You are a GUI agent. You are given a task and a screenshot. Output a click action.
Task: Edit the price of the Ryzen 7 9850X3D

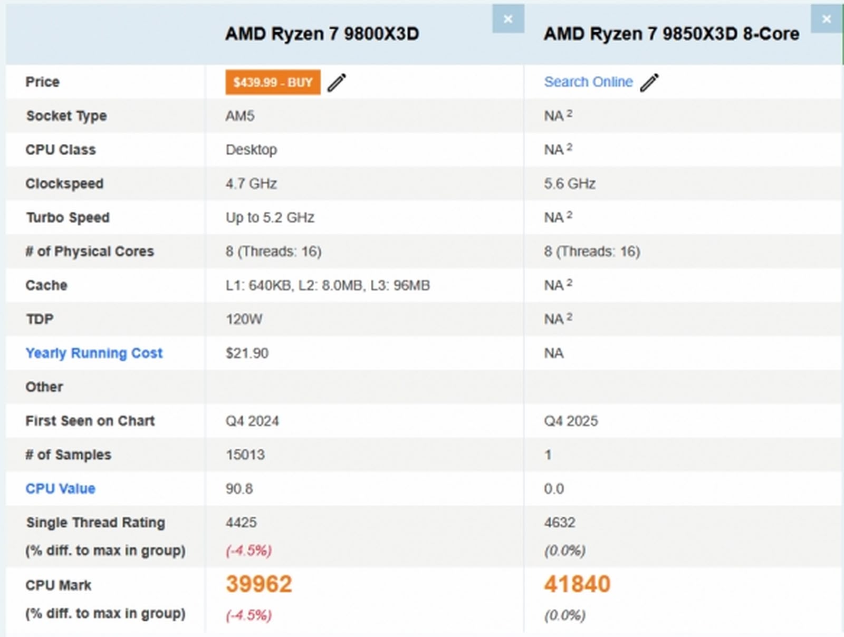[650, 82]
